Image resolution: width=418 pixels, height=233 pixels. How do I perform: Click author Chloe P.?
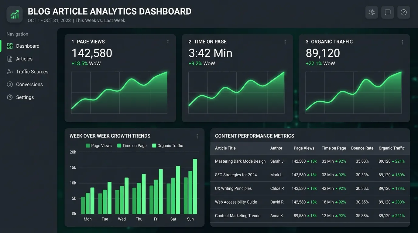pyautogui.click(x=277, y=188)
